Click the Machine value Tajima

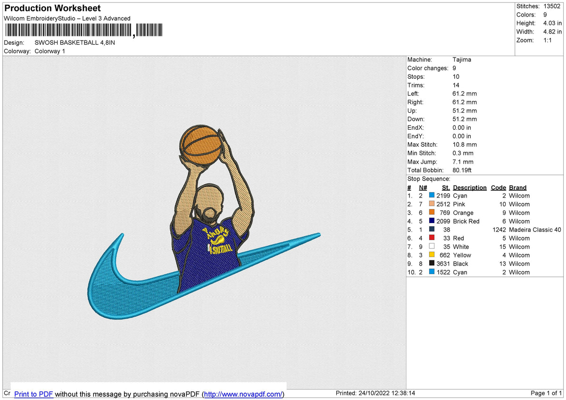coord(462,59)
